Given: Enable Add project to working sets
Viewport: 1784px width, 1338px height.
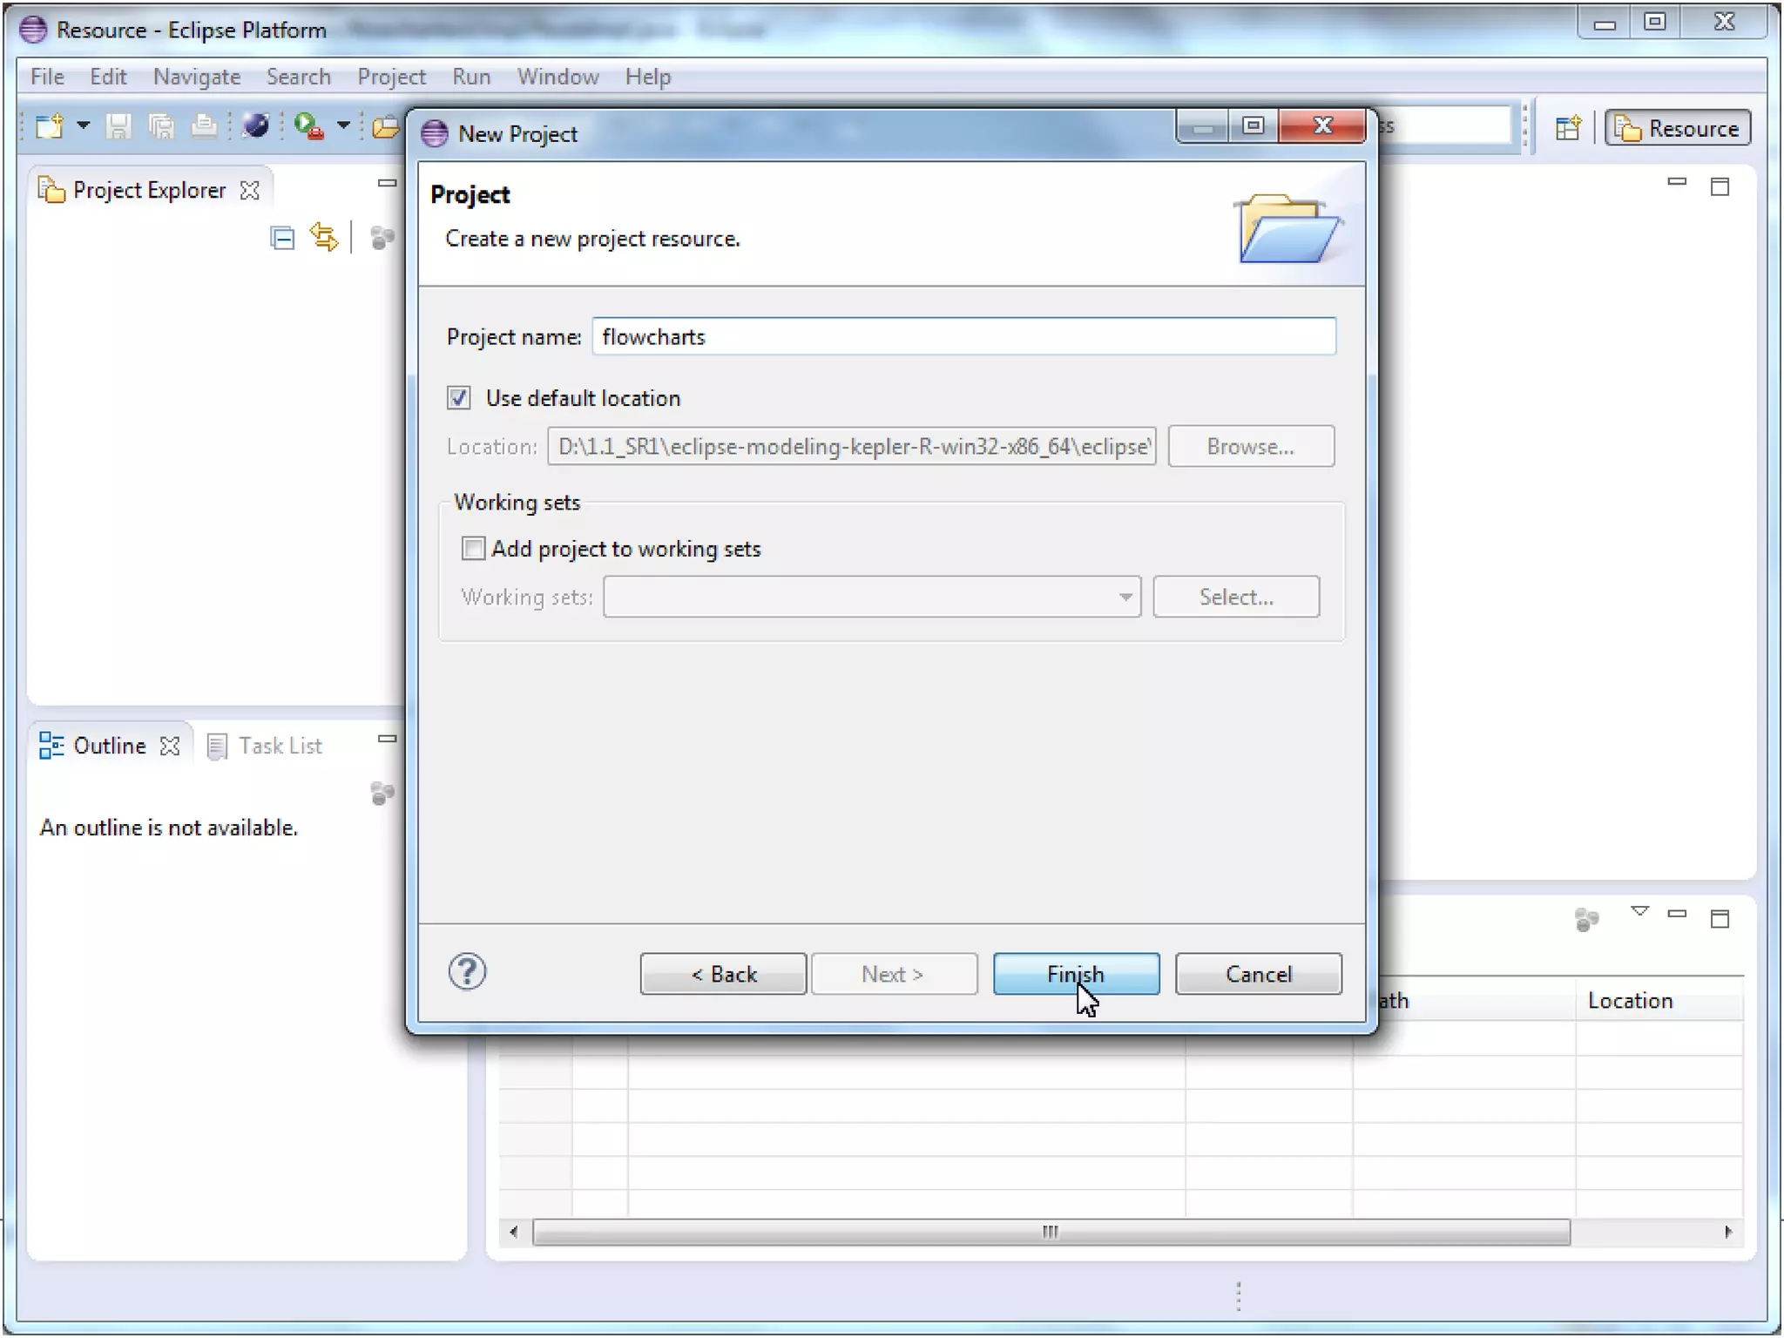Looking at the screenshot, I should pos(473,548).
